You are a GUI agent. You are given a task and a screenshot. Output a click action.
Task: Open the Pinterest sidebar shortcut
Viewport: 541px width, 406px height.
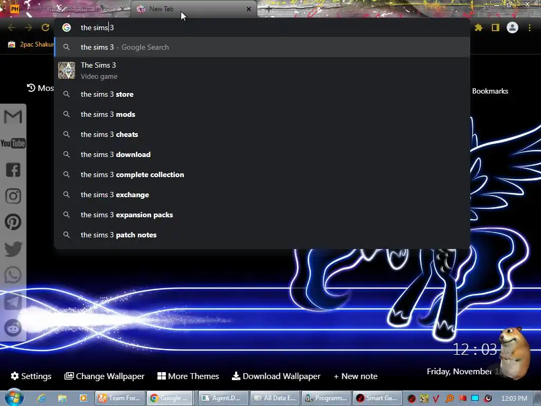click(13, 222)
